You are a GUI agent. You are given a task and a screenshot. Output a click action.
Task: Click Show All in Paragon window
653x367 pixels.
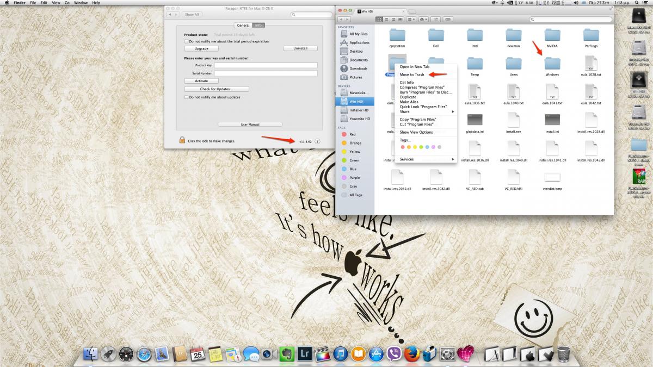192,15
